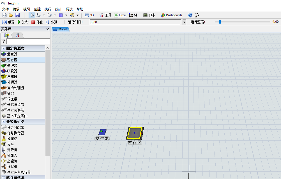Open the 脚本 (Script) console
Image resolution: width=281 pixels, height=179 pixels.
pos(149,15)
